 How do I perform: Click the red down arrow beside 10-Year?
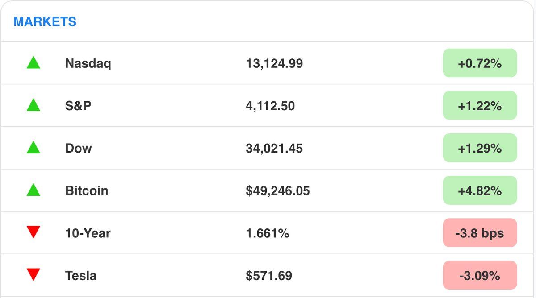pos(33,232)
